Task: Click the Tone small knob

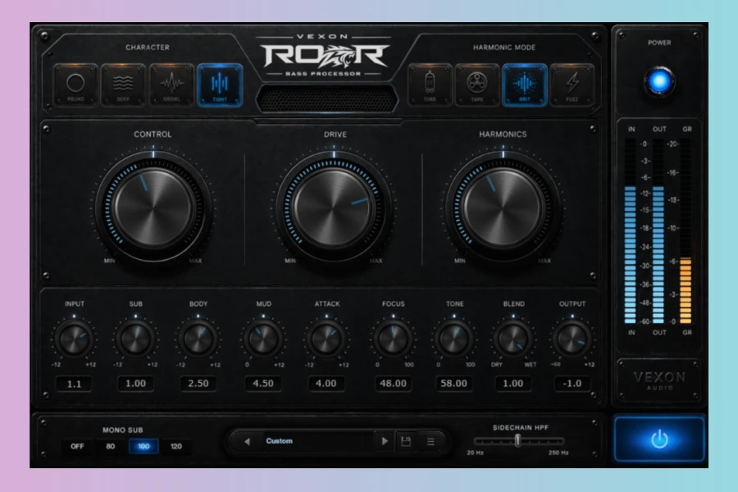Action: (x=454, y=339)
